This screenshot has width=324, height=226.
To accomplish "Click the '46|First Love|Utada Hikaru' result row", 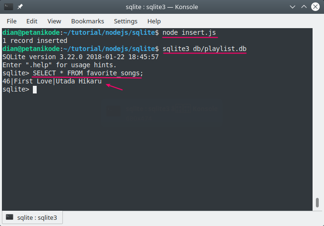I will pyautogui.click(x=52, y=81).
